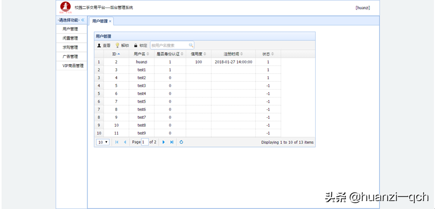
Task: Refresh the user table
Action: point(181,142)
